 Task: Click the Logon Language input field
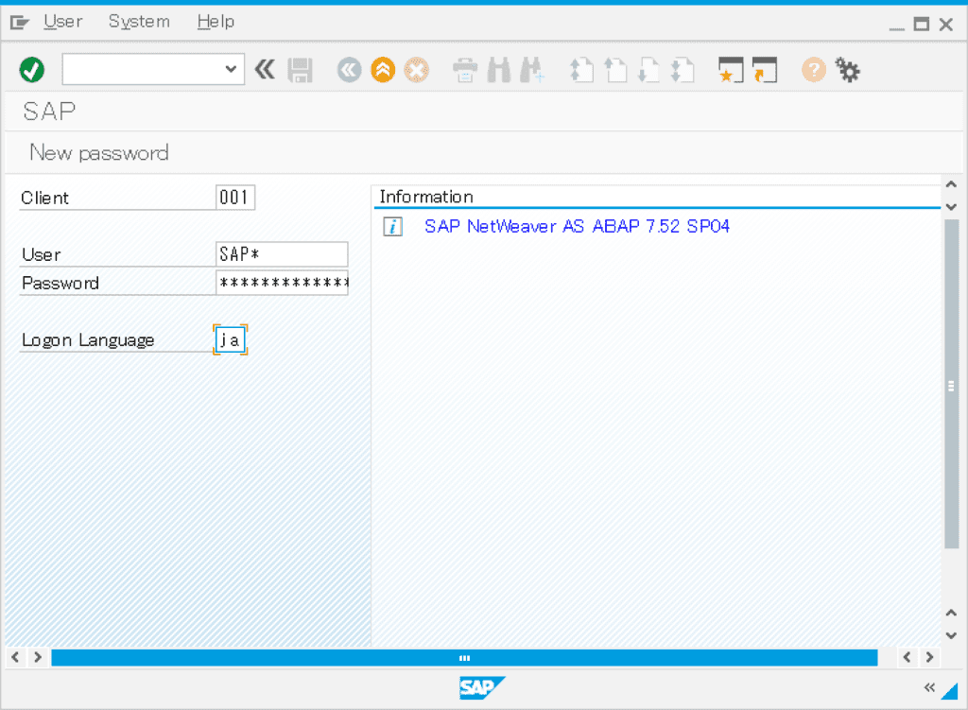pyautogui.click(x=231, y=339)
